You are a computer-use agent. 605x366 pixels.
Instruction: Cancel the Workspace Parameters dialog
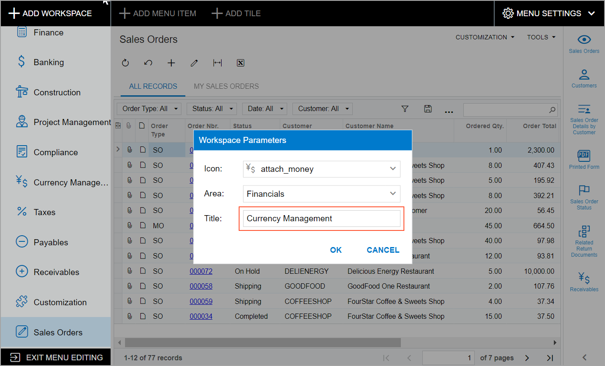coord(383,250)
